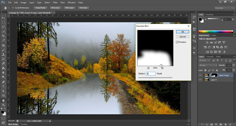Click the layer mask thumbnail of Layer 0 copy

coord(214,75)
